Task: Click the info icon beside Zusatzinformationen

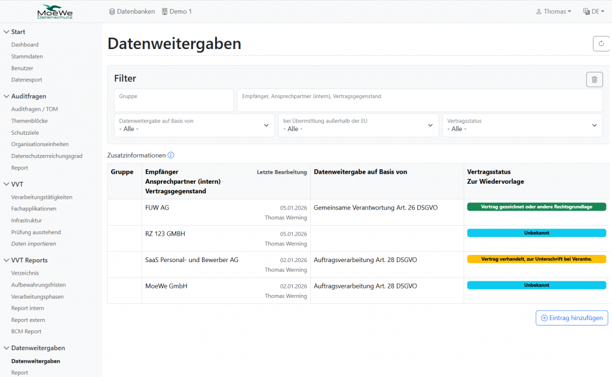Action: pyautogui.click(x=171, y=156)
